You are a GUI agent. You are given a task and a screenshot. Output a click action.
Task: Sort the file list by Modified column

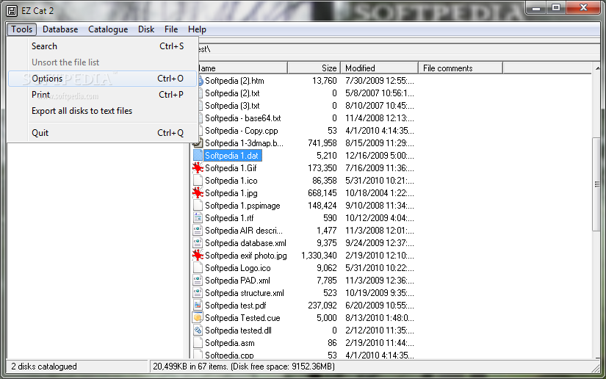click(379, 68)
